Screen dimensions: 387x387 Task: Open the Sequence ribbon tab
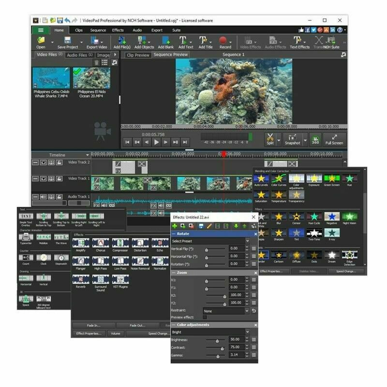click(98, 30)
